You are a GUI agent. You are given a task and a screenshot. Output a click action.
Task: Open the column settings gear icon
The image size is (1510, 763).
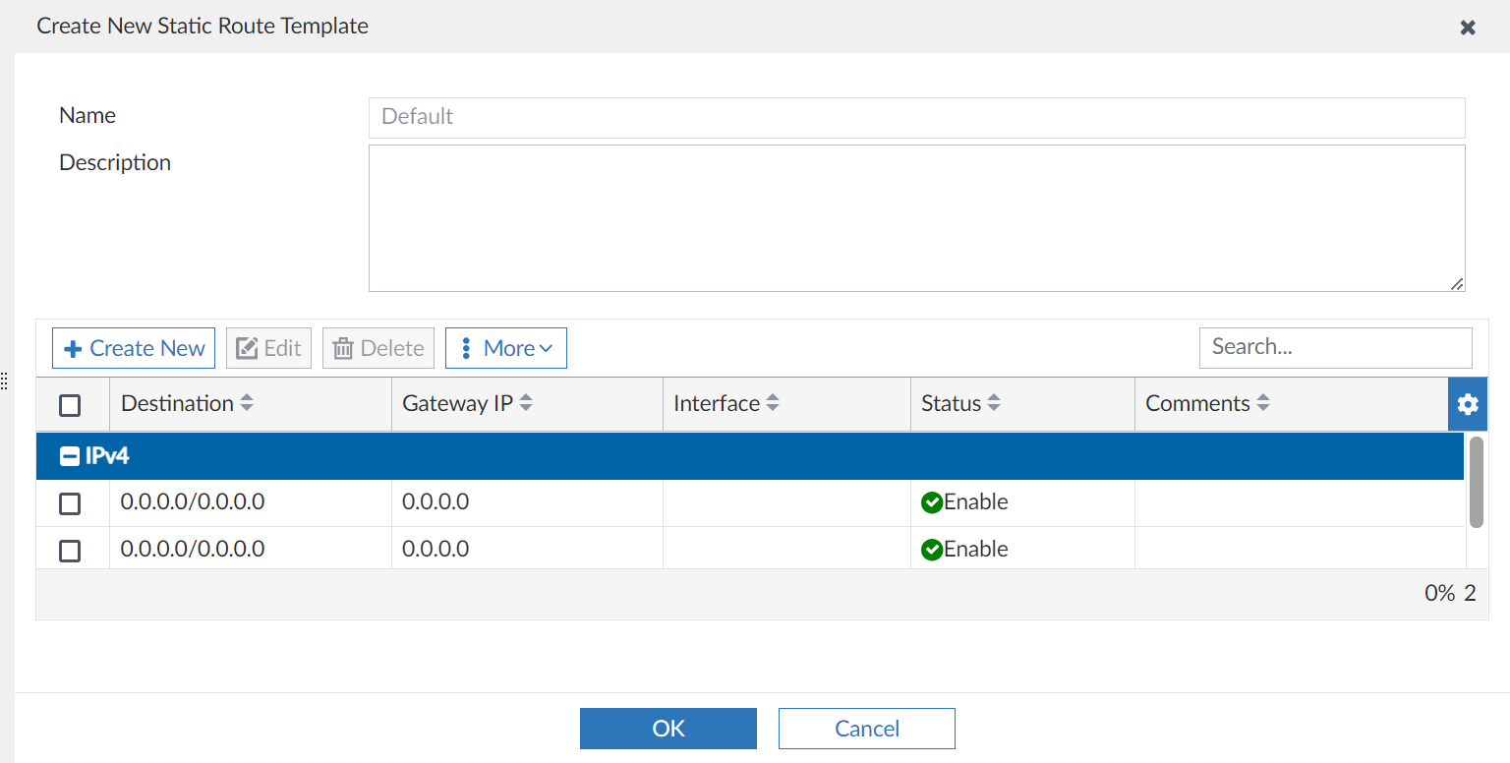(1468, 404)
